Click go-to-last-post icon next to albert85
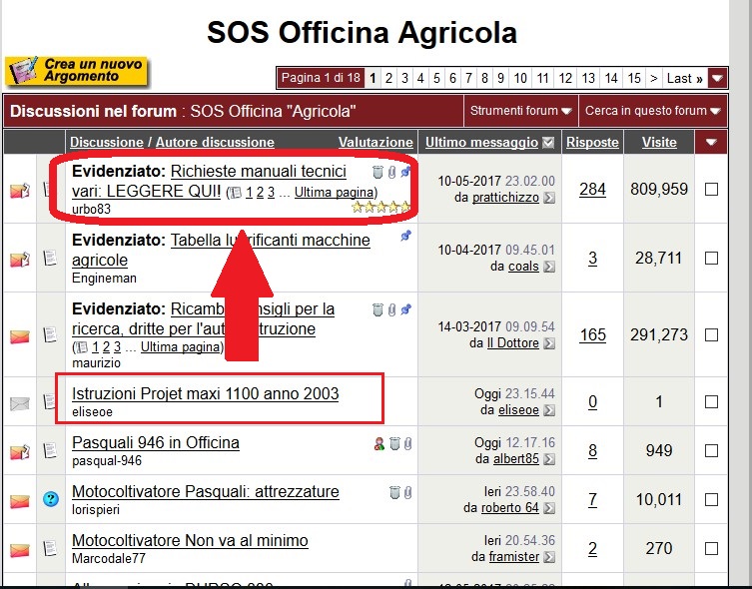The height and width of the screenshot is (589, 752). click(x=549, y=459)
